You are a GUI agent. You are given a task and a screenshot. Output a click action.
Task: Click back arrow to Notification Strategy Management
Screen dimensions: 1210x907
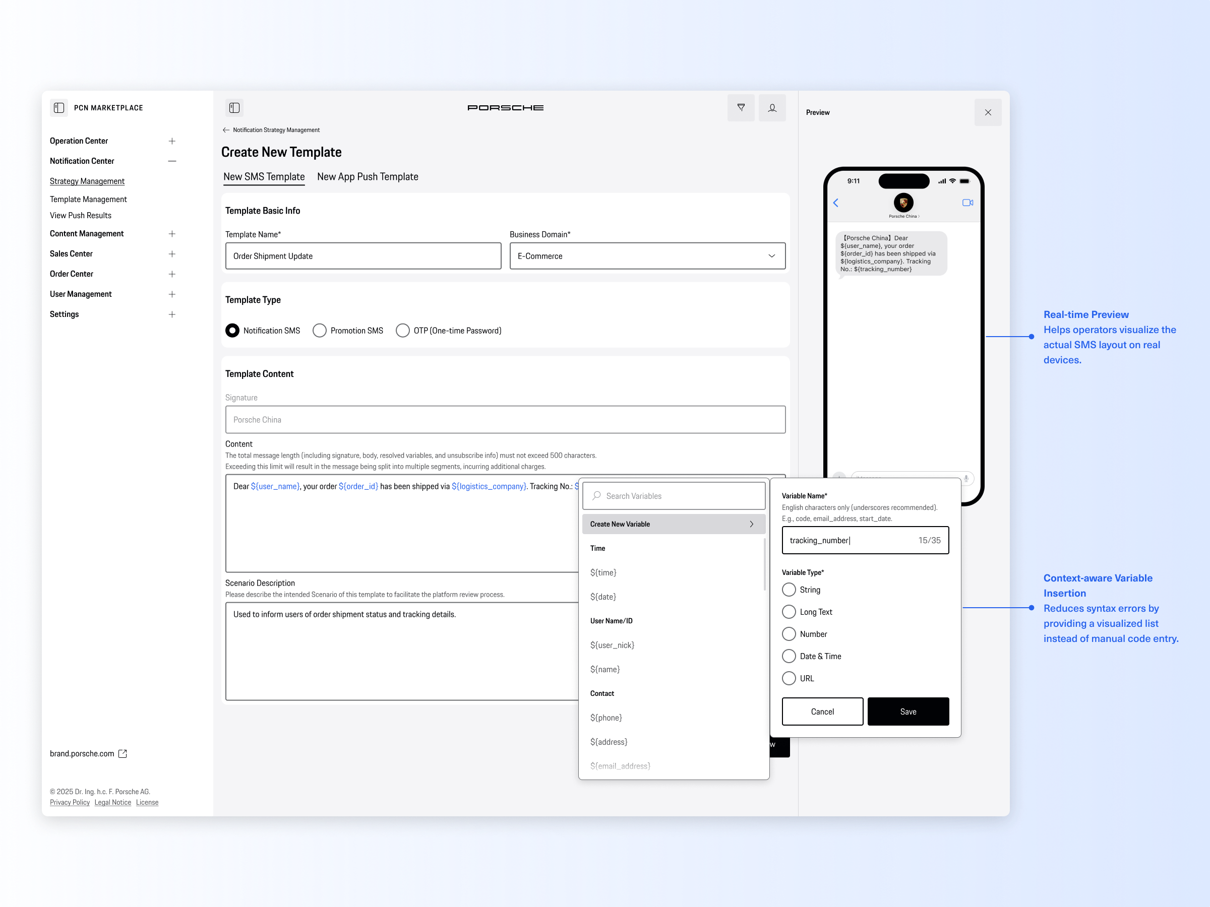coord(226,130)
